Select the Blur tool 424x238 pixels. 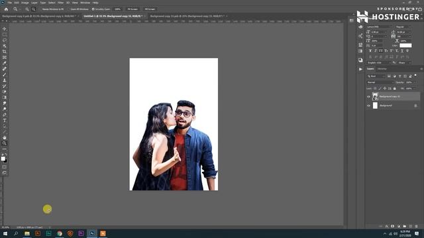[5, 103]
